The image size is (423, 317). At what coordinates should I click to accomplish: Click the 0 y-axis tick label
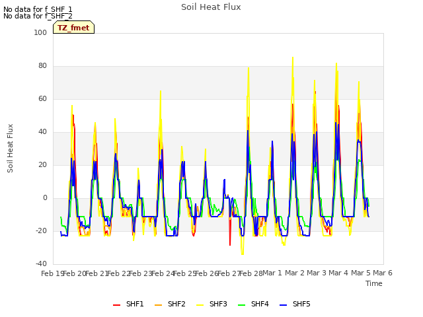click(45, 198)
